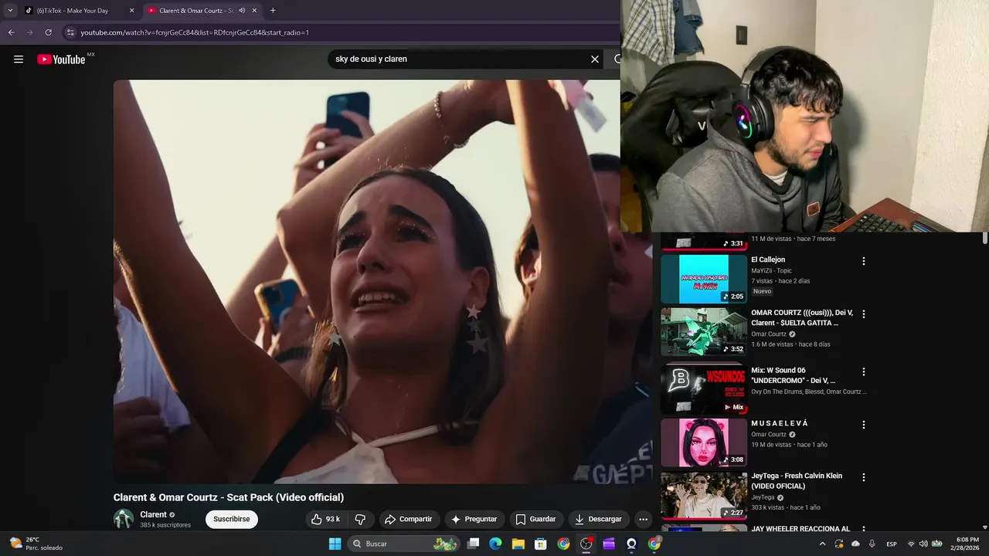This screenshot has height=556, width=989.
Task: Download video with the Descargar button
Action: click(x=599, y=519)
